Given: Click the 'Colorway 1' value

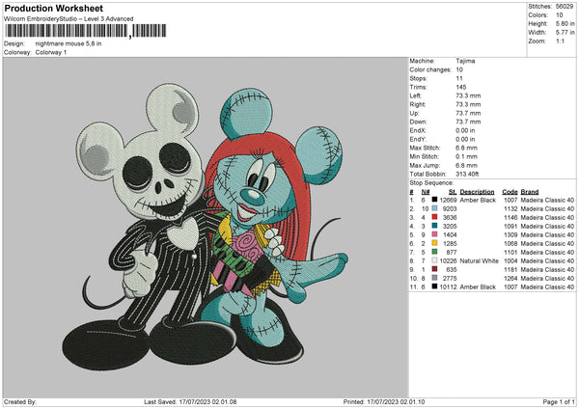Looking at the screenshot, I should click(51, 52).
